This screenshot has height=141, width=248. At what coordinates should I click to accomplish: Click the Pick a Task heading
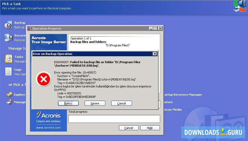[x=11, y=4]
